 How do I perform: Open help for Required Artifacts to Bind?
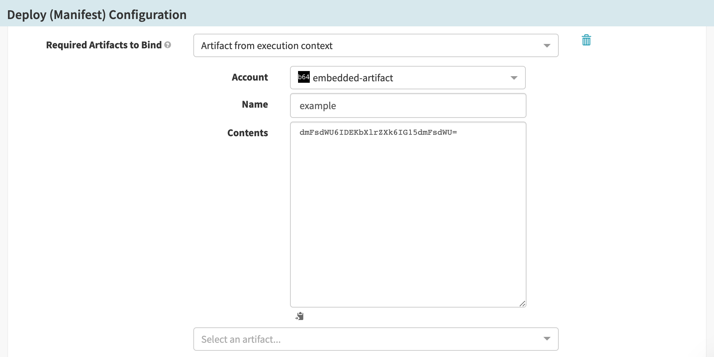[x=168, y=45]
